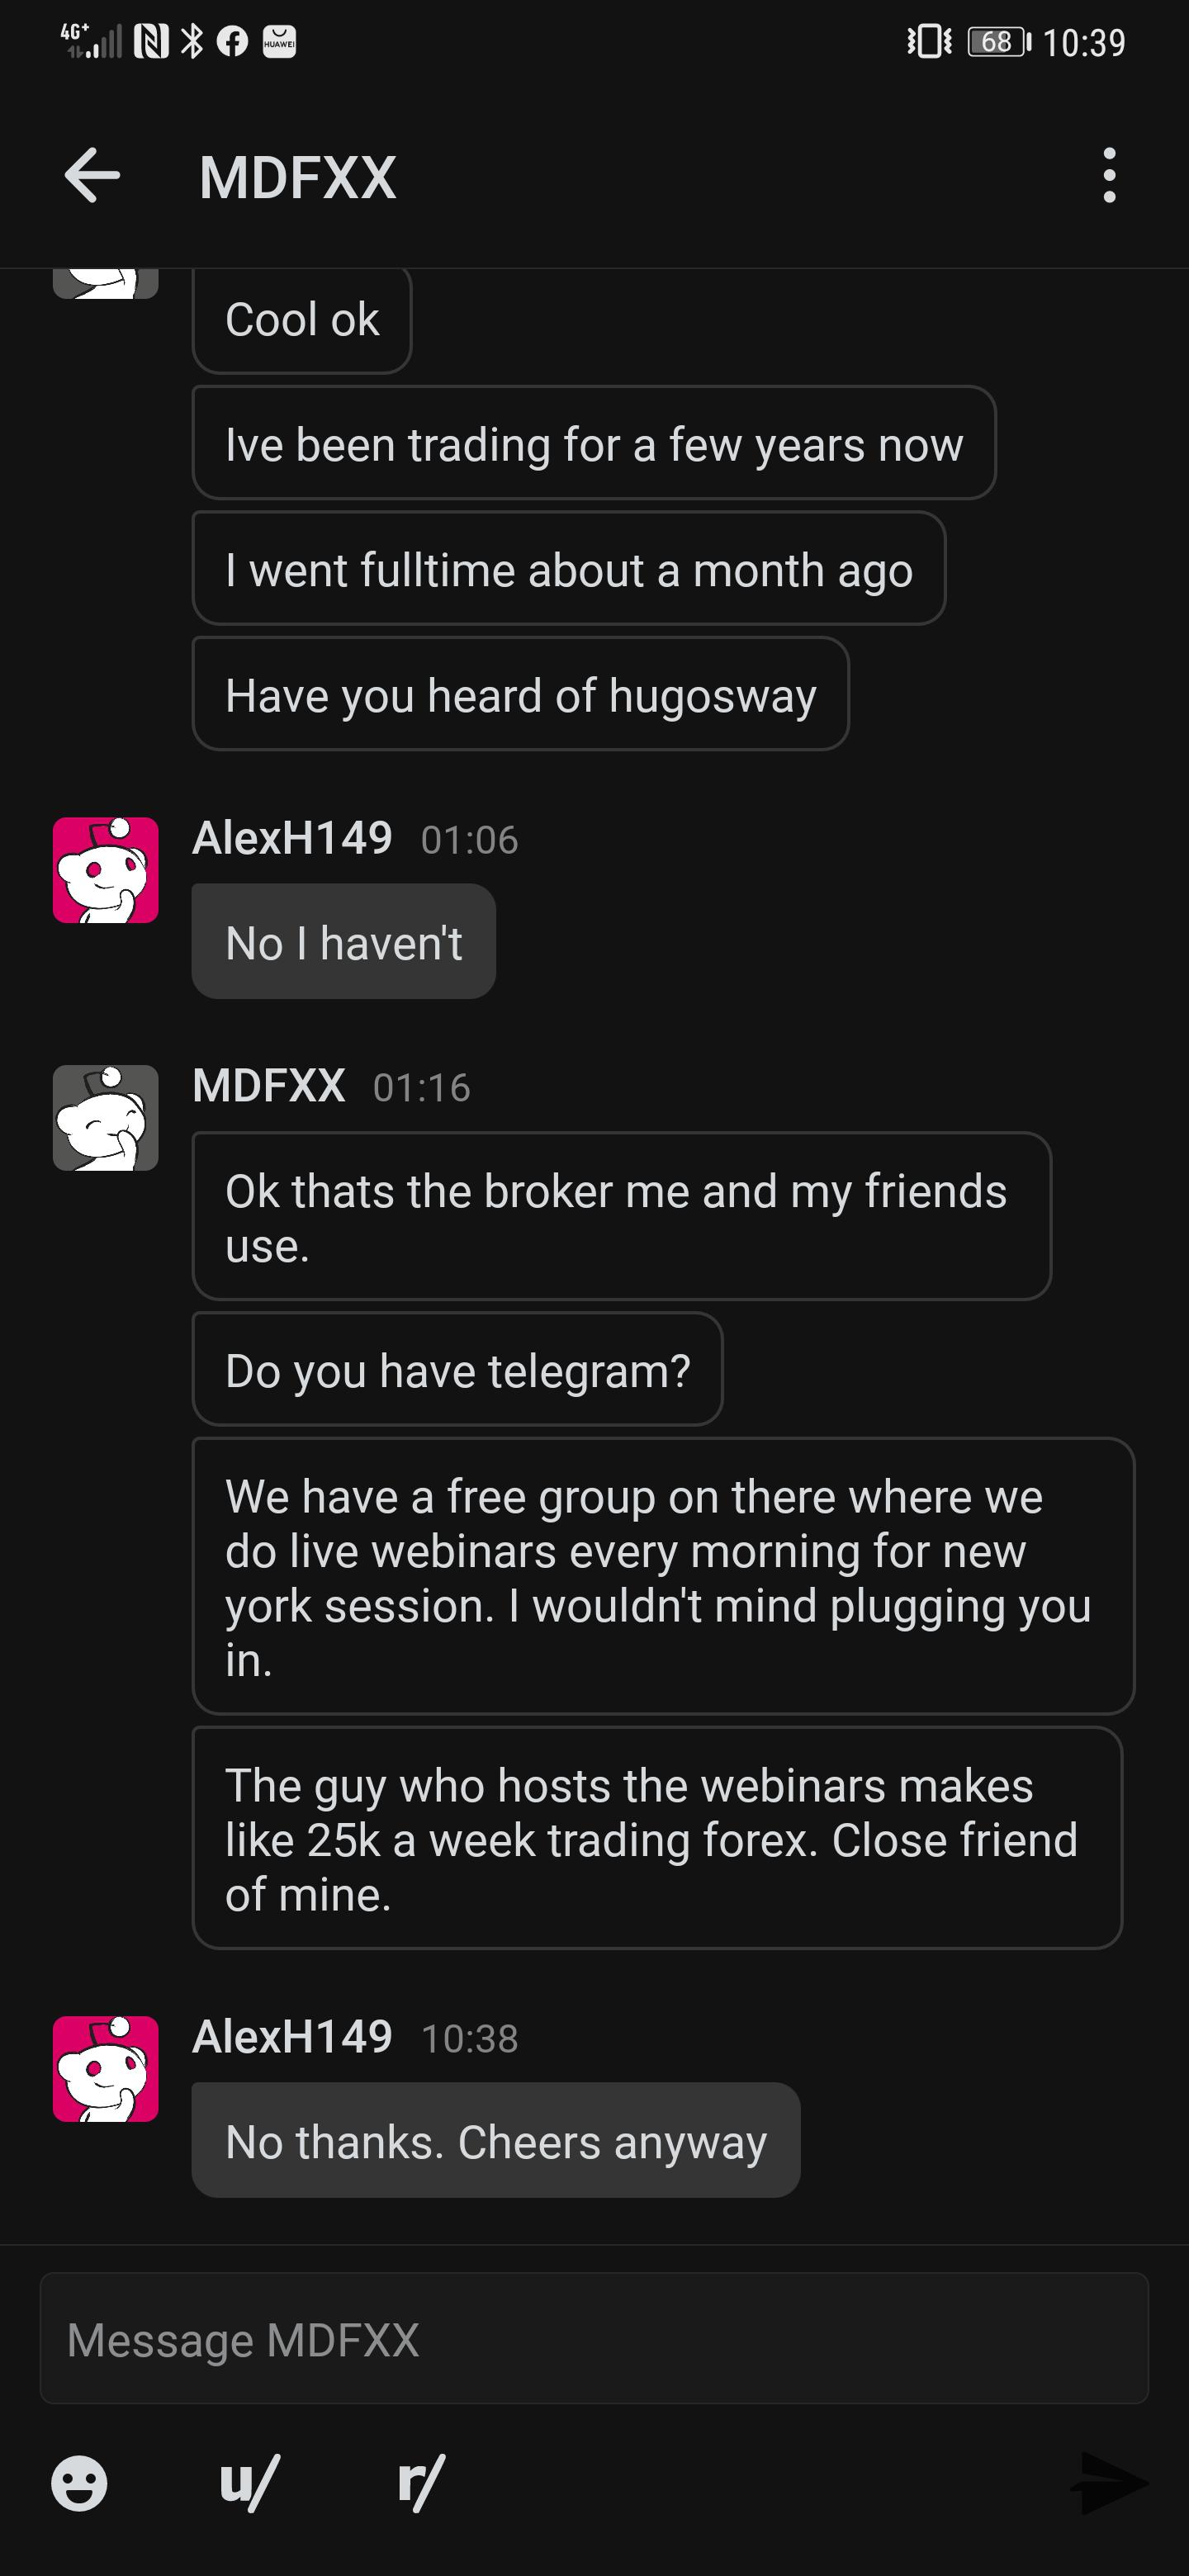
Task: Tap the Facebook notification icon in status bar
Action: pos(232,42)
